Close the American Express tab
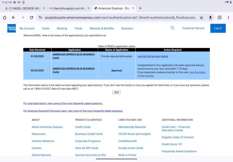 pos(133,8)
